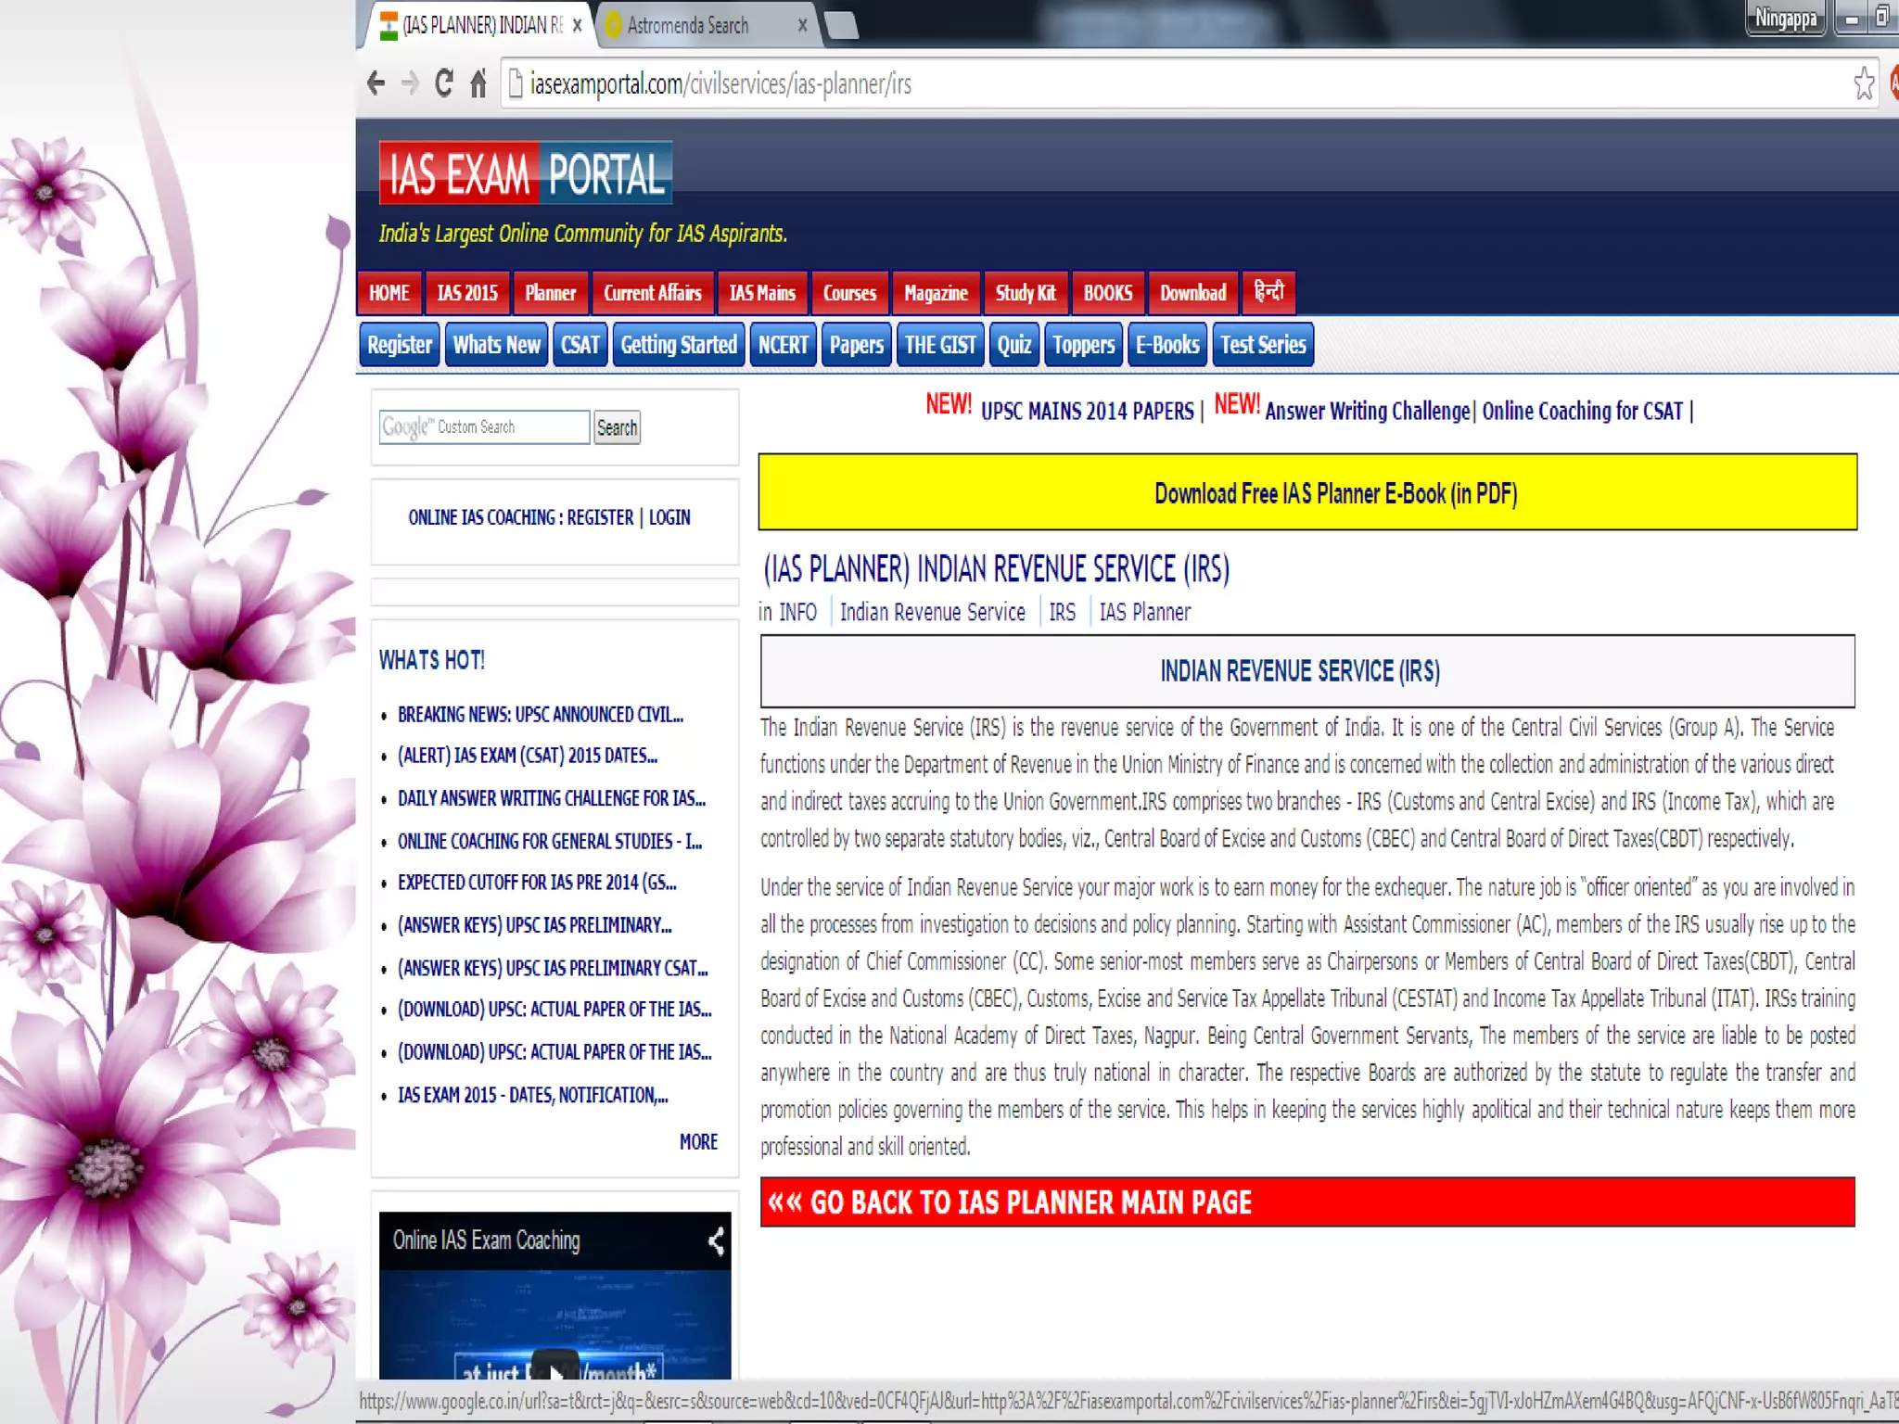Click the browser back arrow
The height and width of the screenshot is (1424, 1899).
tap(376, 83)
